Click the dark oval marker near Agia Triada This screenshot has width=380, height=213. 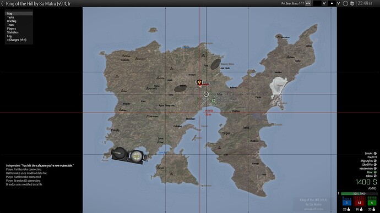pyautogui.click(x=215, y=64)
